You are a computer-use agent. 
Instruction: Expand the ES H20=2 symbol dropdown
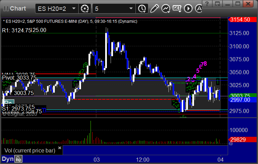(x=74, y=9)
